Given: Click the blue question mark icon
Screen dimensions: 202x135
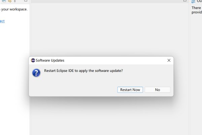Looking at the screenshot, I should (36, 73).
